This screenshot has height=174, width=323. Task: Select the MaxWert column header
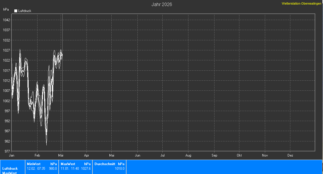(x=68, y=164)
